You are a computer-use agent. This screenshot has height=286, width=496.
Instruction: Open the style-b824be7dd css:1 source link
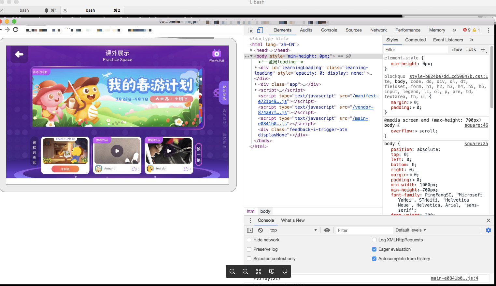(x=449, y=77)
